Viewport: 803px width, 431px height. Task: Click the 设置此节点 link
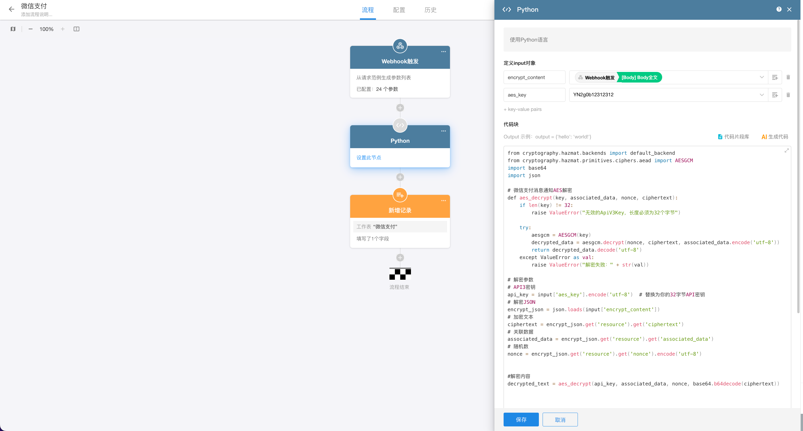click(x=369, y=158)
